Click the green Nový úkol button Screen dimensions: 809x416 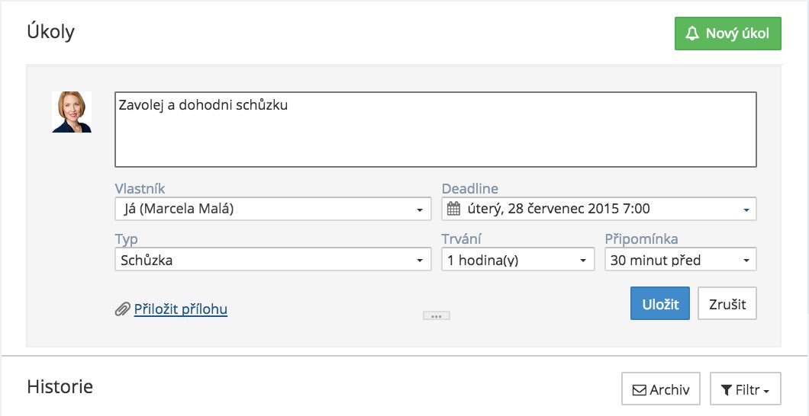coord(727,34)
